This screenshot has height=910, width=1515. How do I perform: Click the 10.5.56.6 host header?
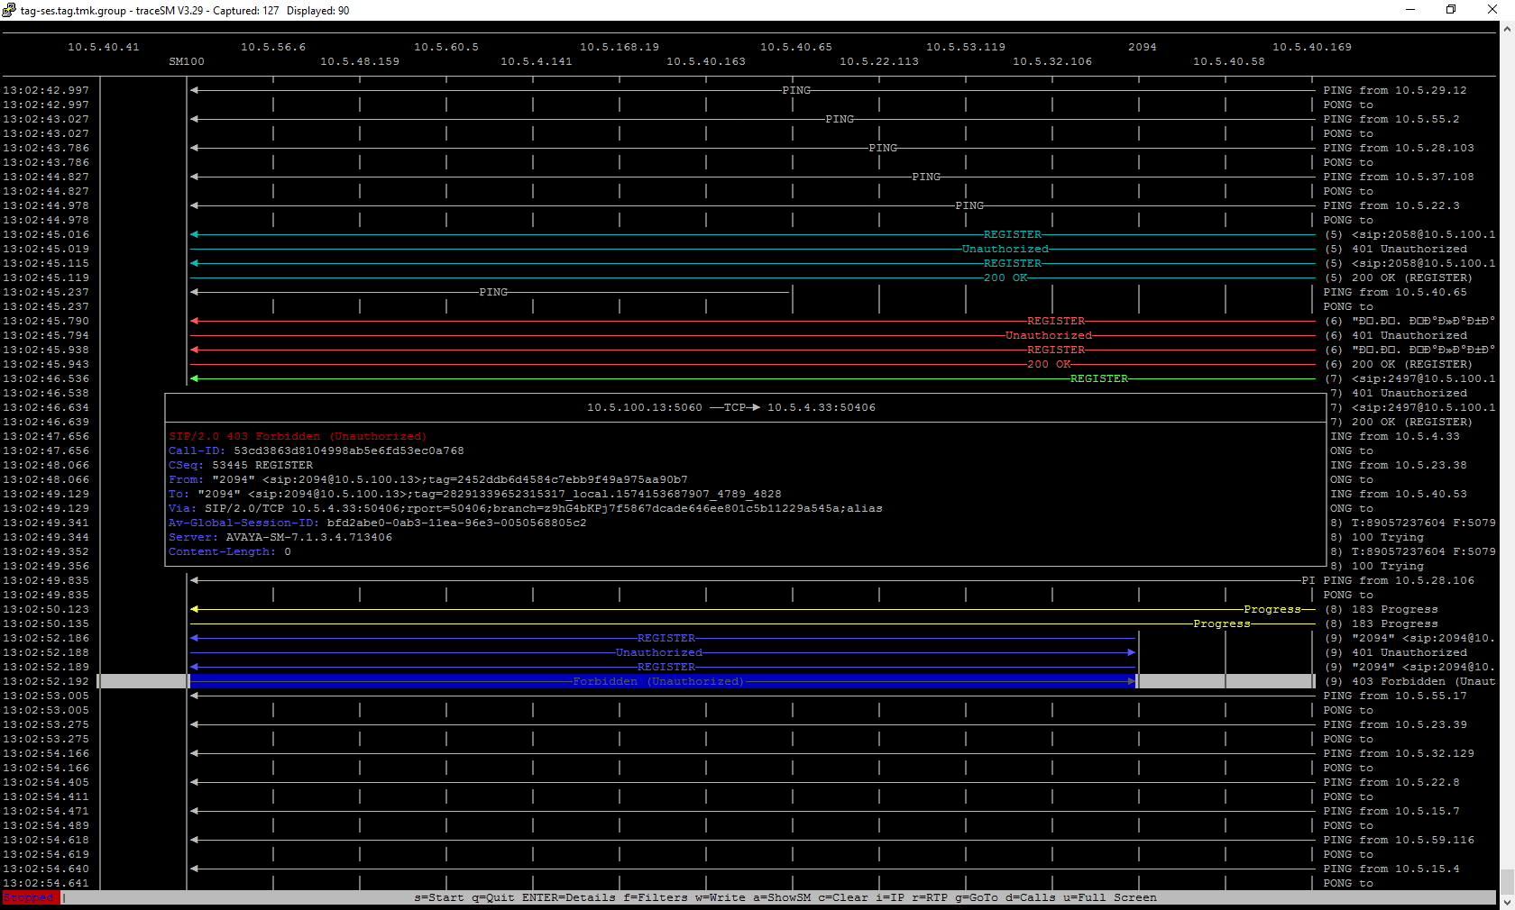pos(273,47)
